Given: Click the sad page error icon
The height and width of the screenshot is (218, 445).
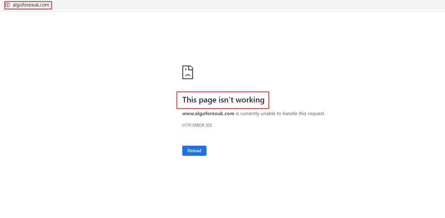Looking at the screenshot, I should pyautogui.click(x=187, y=72).
